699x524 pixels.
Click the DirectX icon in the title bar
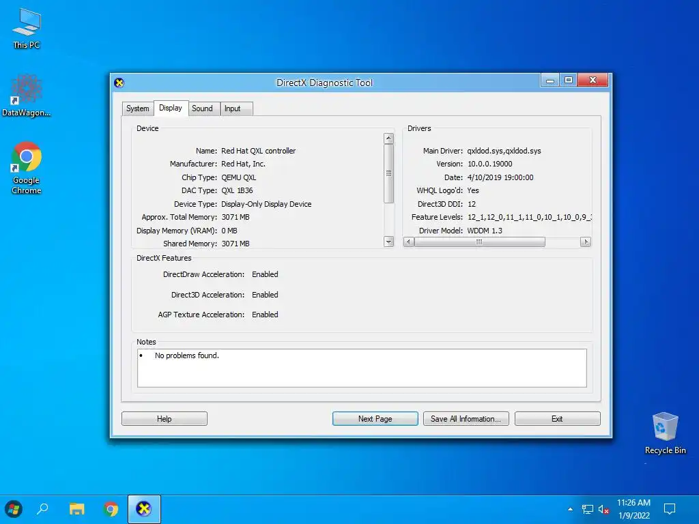point(119,83)
